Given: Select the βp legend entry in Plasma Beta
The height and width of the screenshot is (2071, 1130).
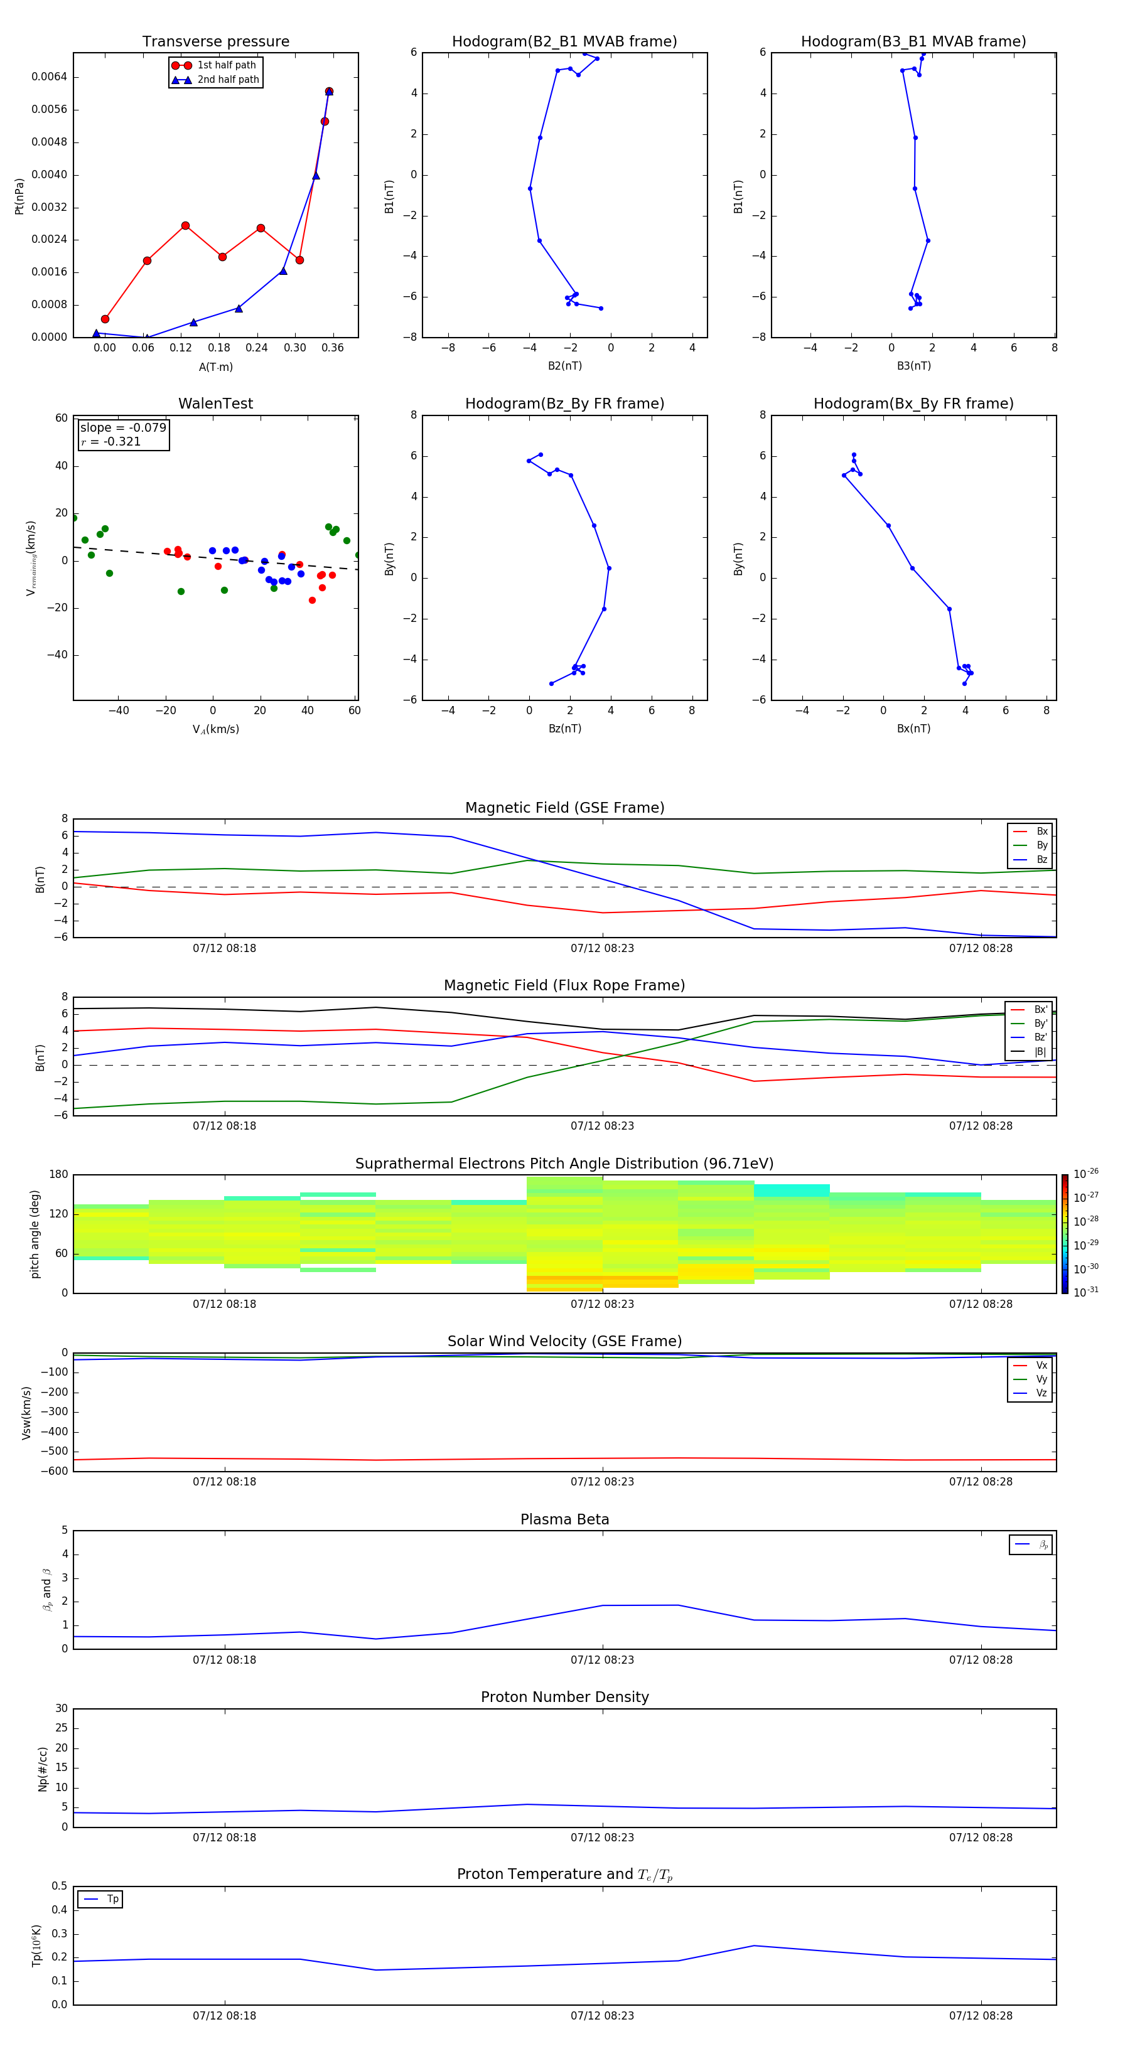Looking at the screenshot, I should 1031,1544.
